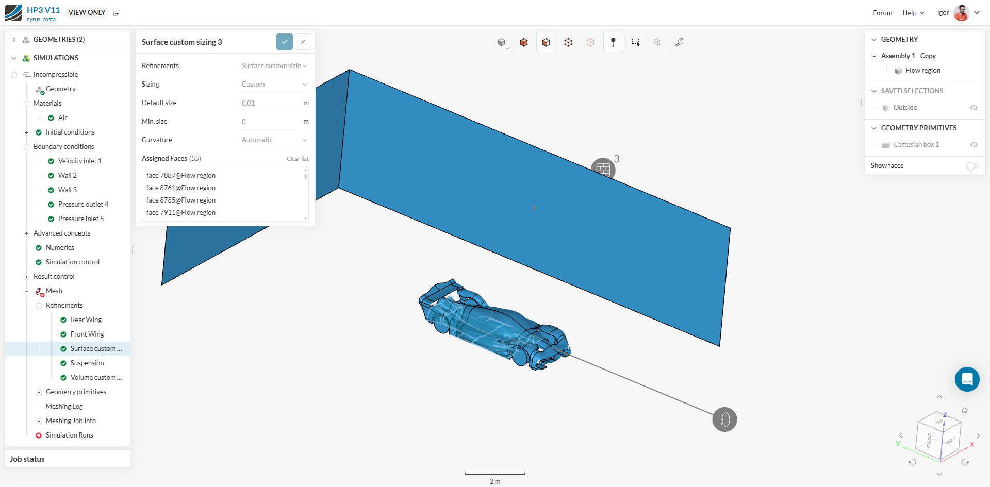Select face 8761@Flow region in list
The image size is (990, 487).
pyautogui.click(x=181, y=188)
